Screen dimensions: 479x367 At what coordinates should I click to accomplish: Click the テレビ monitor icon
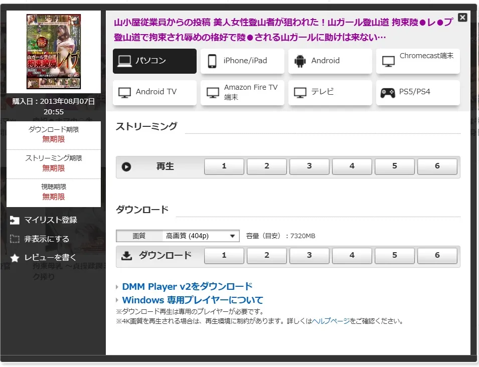[300, 93]
